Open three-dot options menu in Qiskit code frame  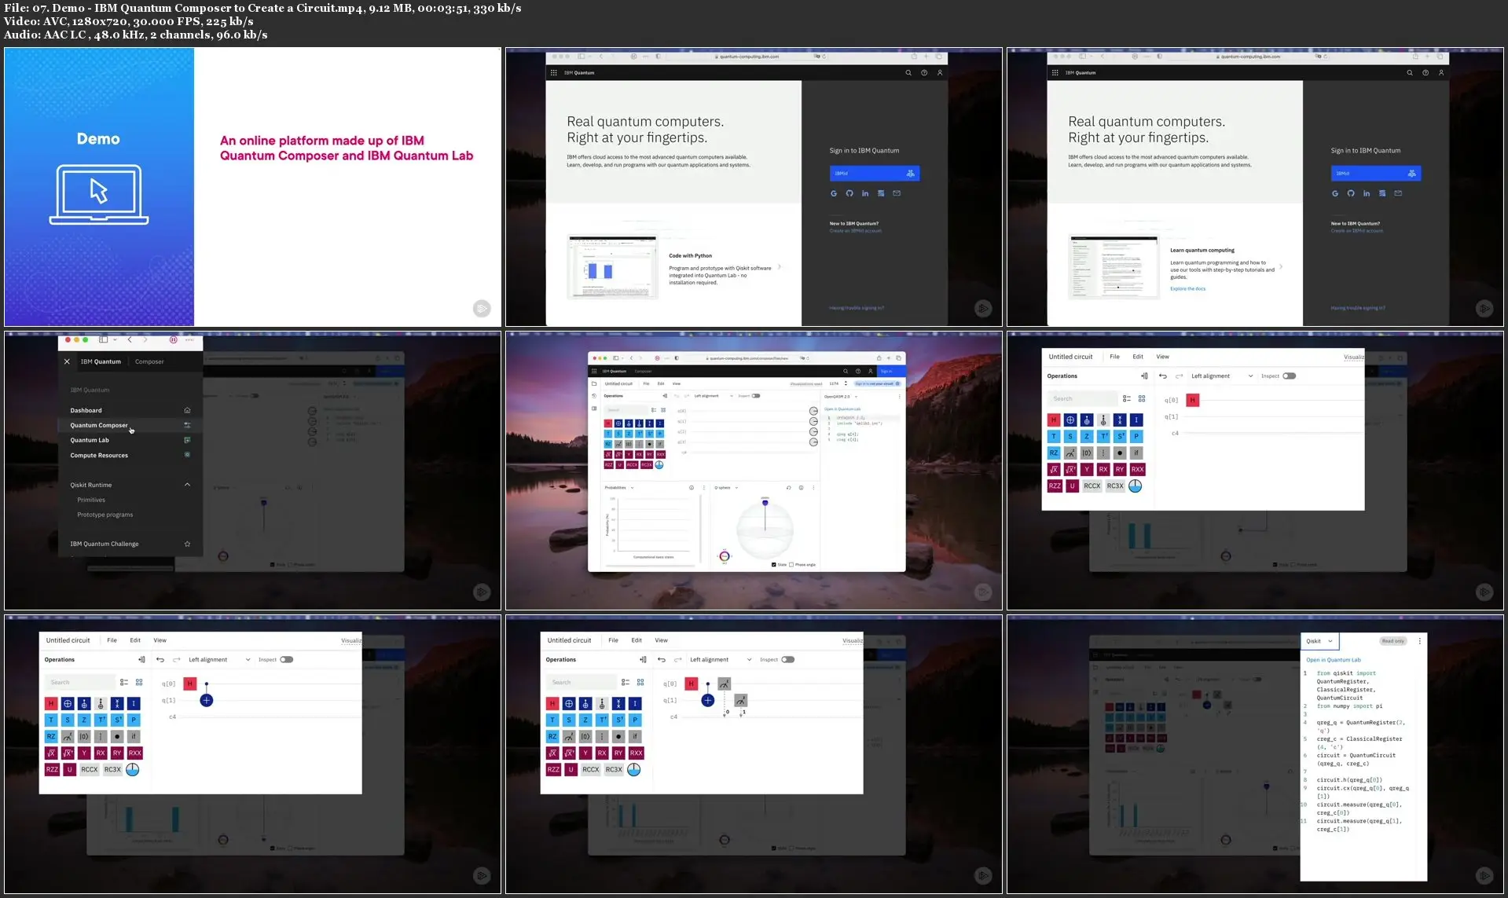point(1419,641)
